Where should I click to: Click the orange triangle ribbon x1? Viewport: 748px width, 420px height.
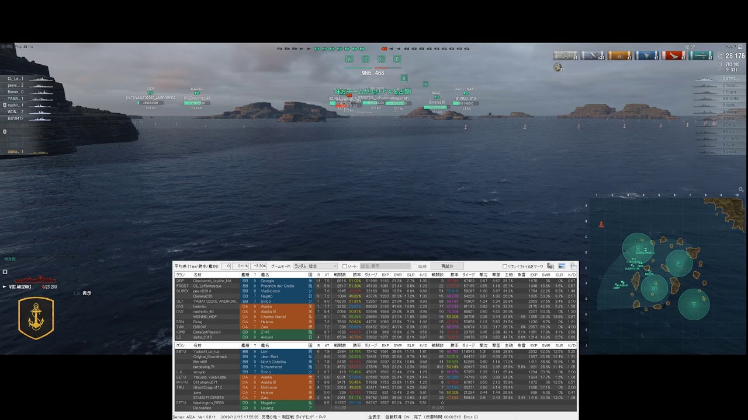click(619, 55)
